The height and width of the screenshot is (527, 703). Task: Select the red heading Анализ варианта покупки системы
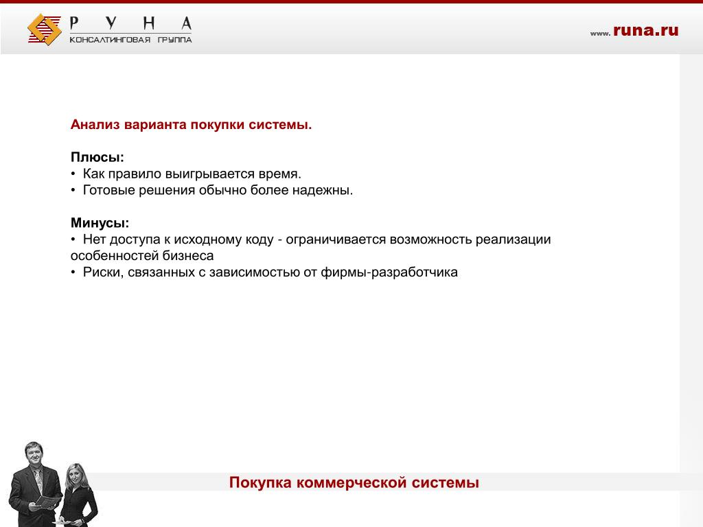[x=191, y=124]
